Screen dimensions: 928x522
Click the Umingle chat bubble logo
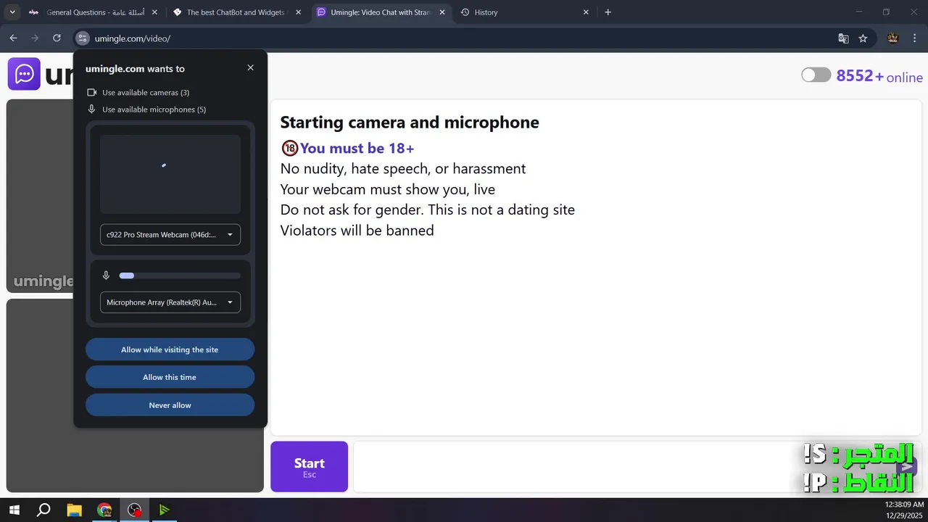(x=24, y=74)
